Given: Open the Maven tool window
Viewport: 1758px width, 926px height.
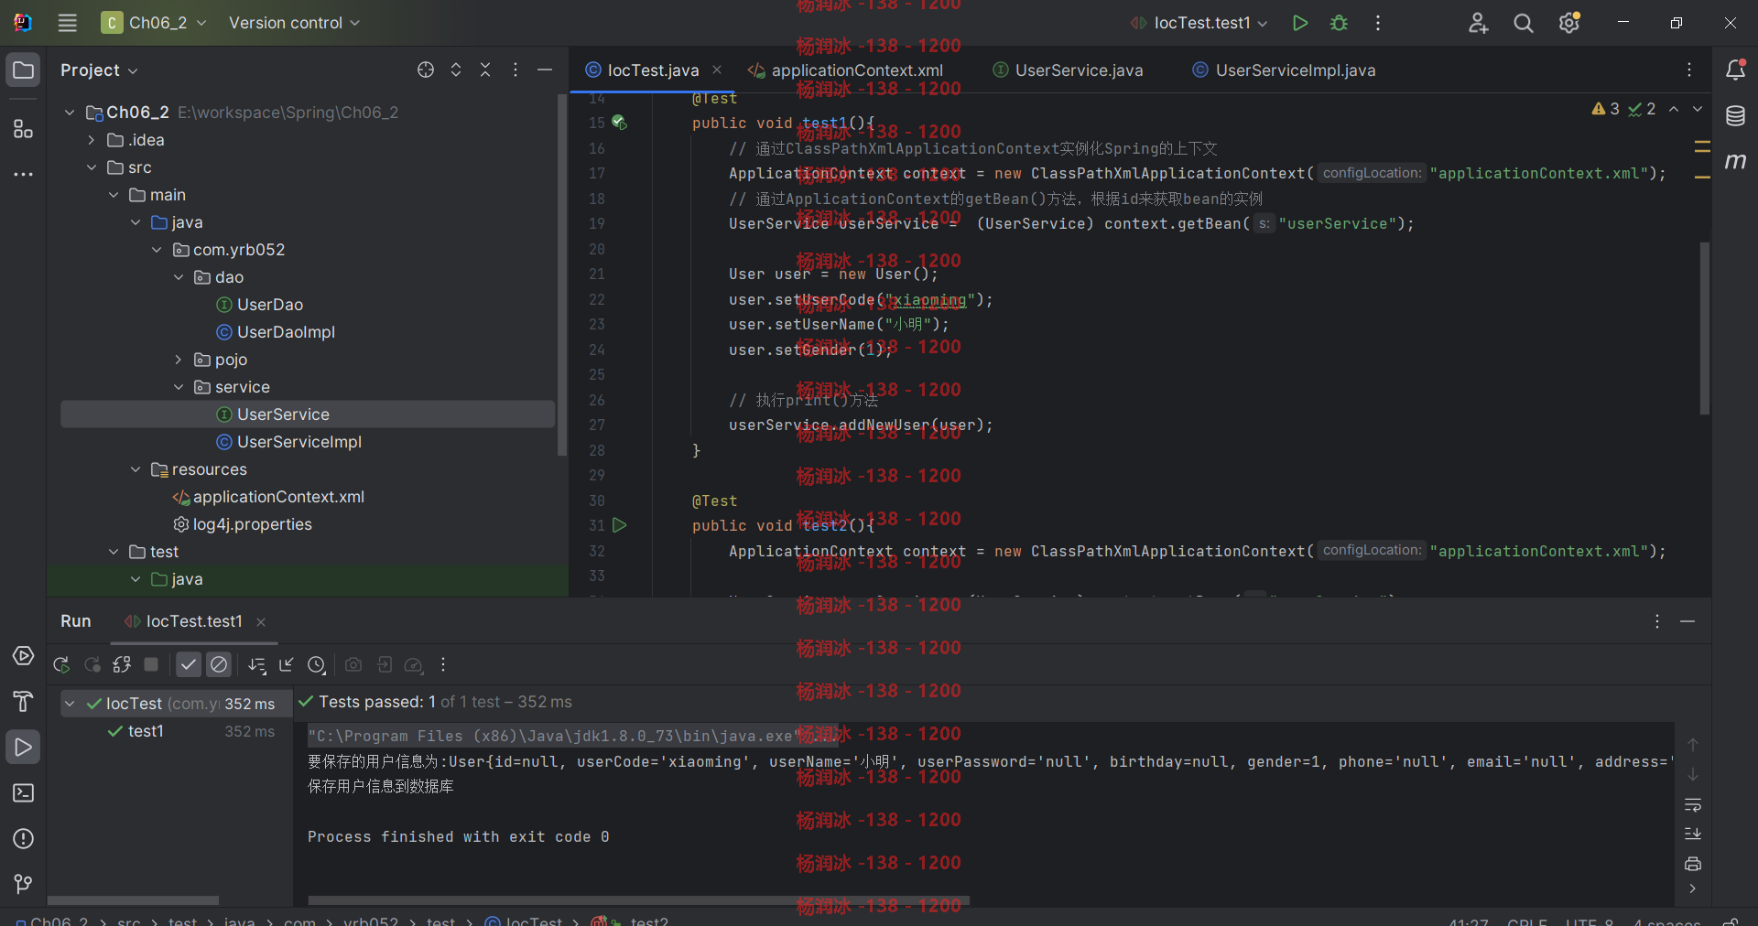Looking at the screenshot, I should point(1735,161).
